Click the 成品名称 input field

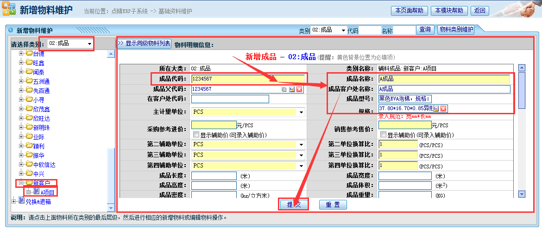[444, 79]
